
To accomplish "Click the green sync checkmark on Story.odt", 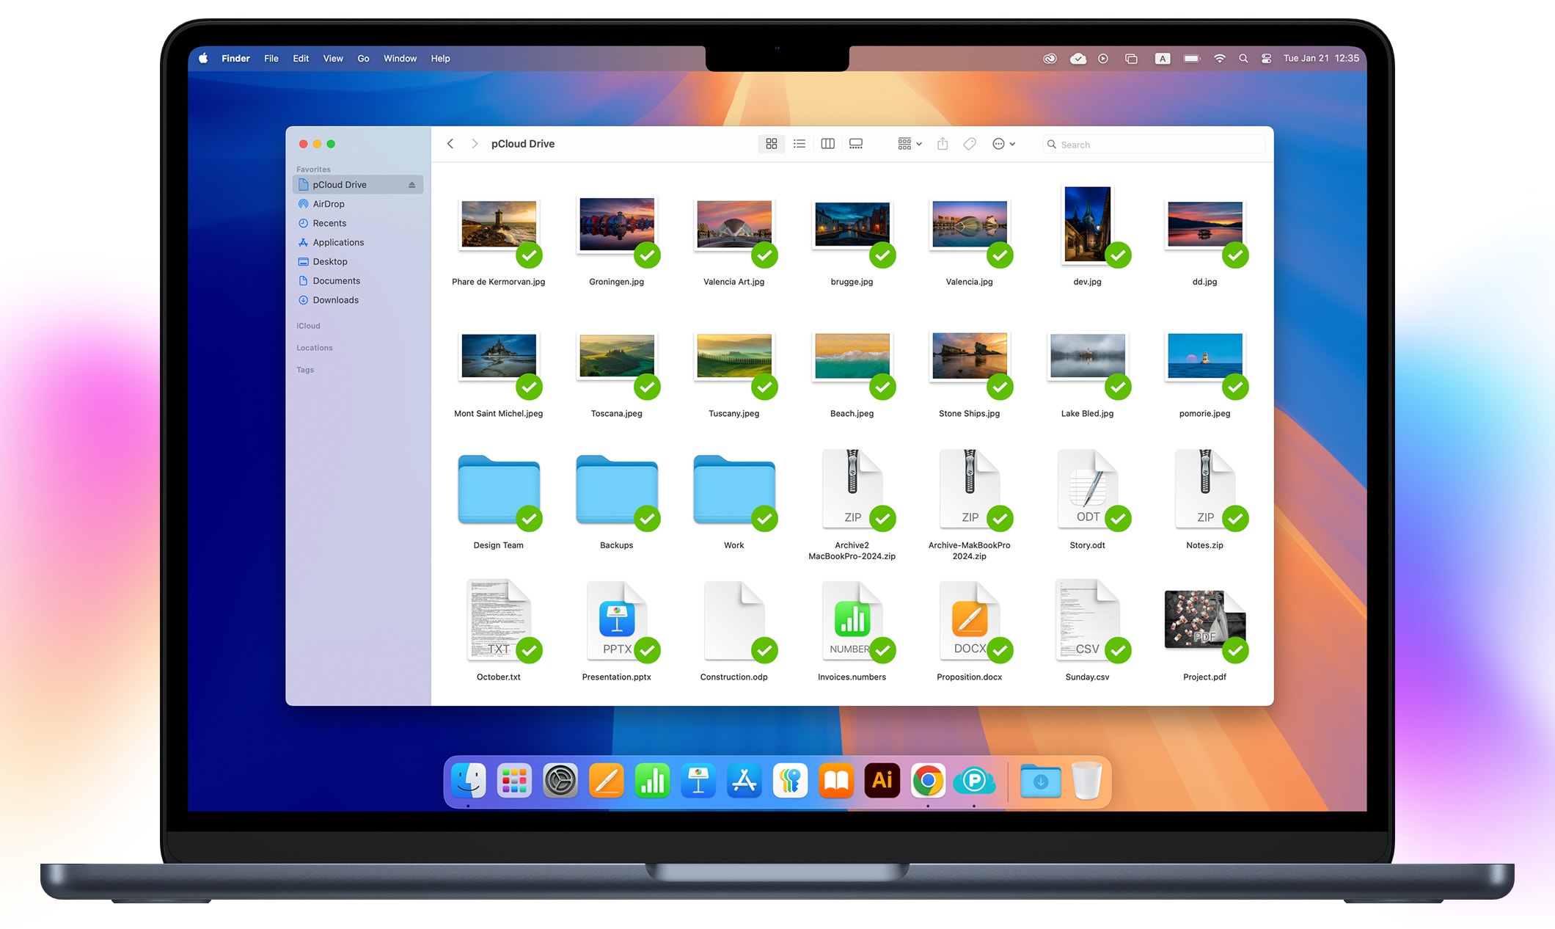I will tap(1118, 519).
